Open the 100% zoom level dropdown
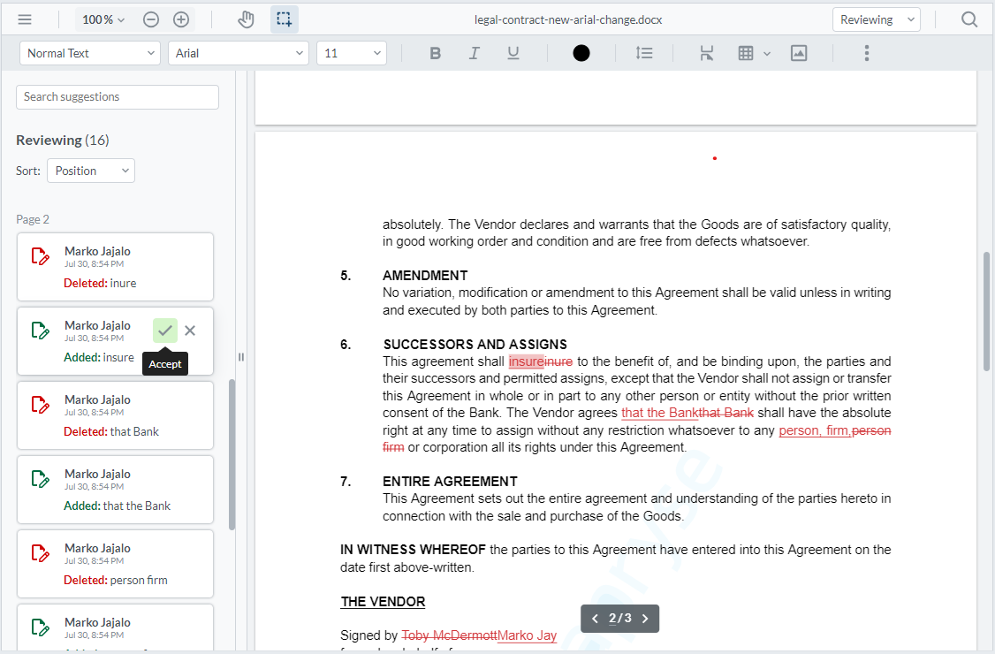The width and height of the screenshot is (995, 654). [x=103, y=19]
